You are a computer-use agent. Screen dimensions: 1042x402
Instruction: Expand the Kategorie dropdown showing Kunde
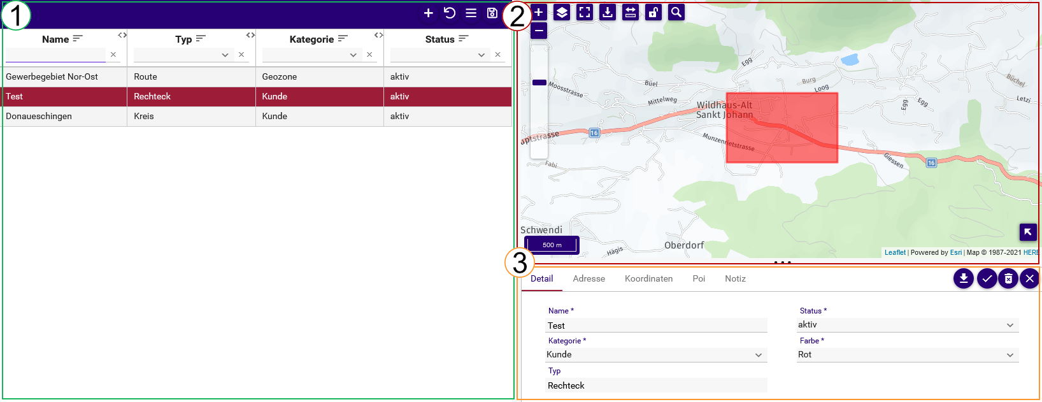coord(759,355)
